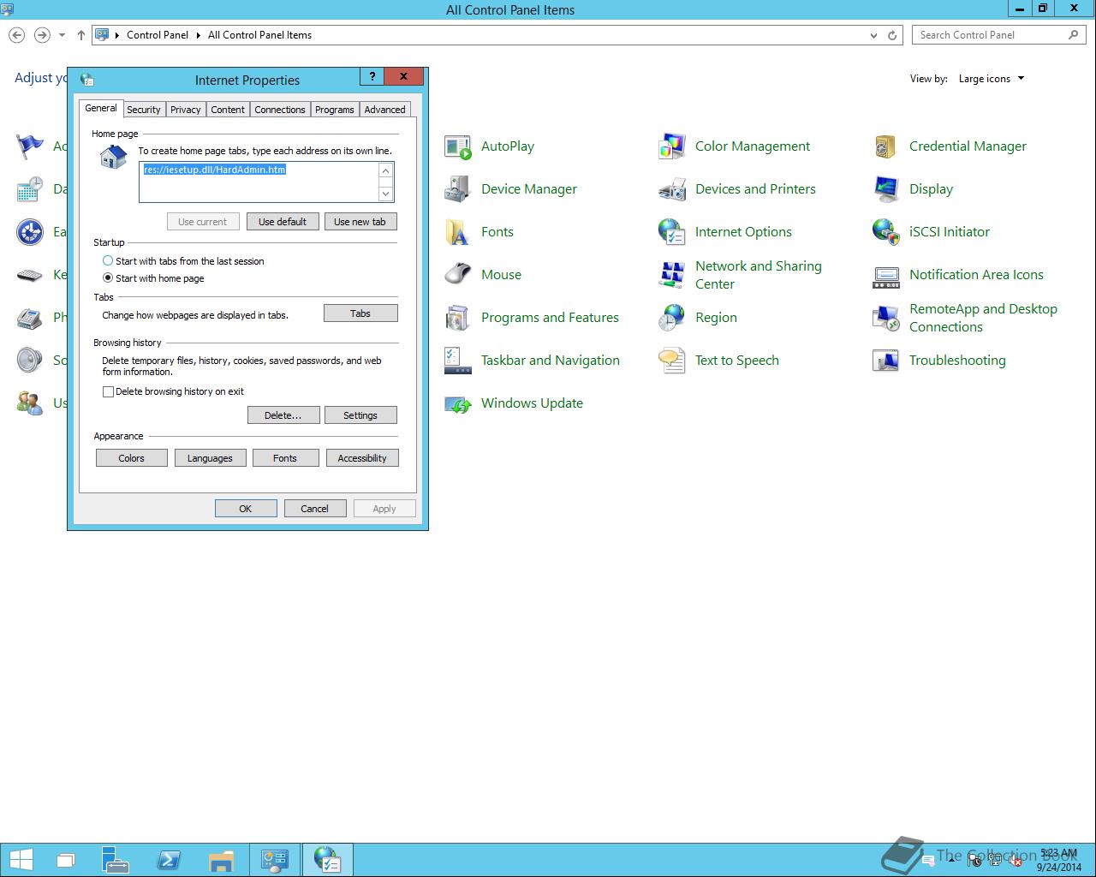Open the Windows Update icon
Image resolution: width=1096 pixels, height=877 pixels.
point(458,403)
